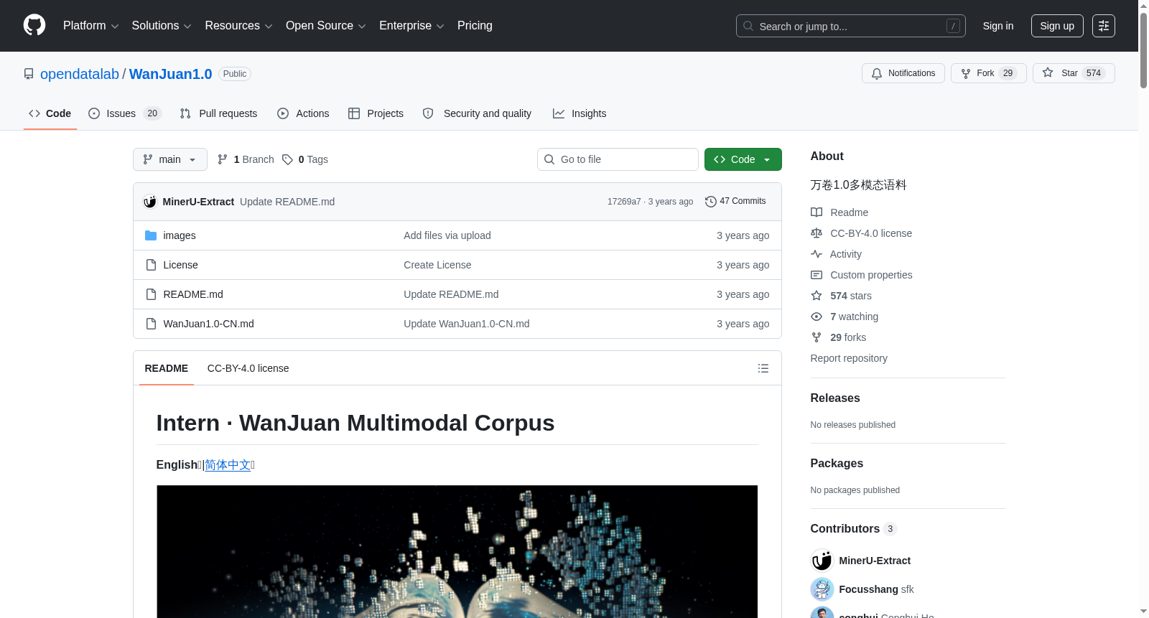Switch to the Actions tab
Image resolution: width=1149 pixels, height=618 pixels.
[303, 113]
